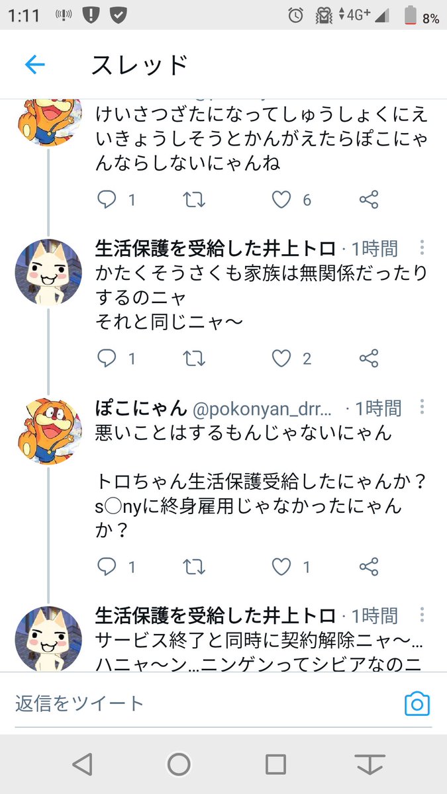Retweet the かたくそうさく tweet by 井上トロ
The width and height of the screenshot is (447, 794).
(194, 359)
